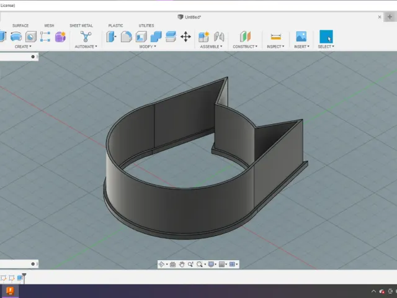Collapse the browser panel using top dot

tap(33, 56)
